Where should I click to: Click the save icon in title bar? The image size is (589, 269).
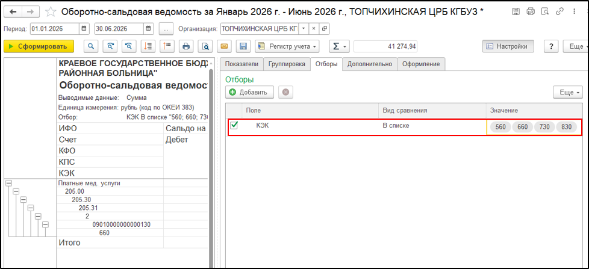coord(516,11)
